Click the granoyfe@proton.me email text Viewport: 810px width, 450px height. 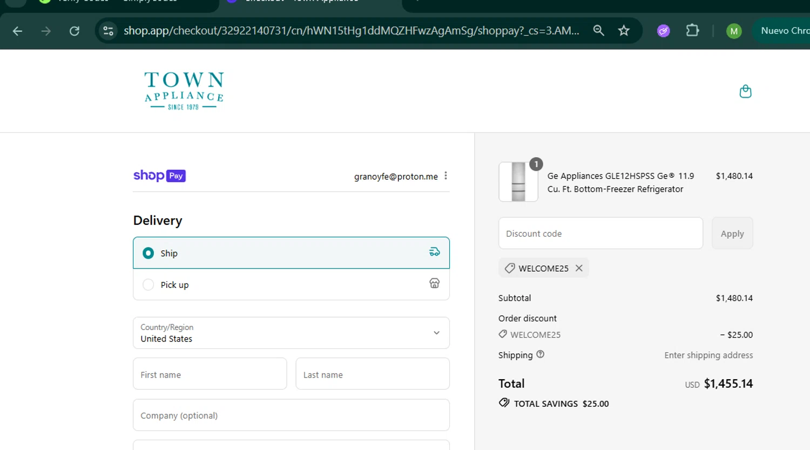(396, 177)
